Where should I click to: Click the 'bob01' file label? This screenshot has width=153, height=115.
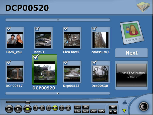tap(39, 52)
